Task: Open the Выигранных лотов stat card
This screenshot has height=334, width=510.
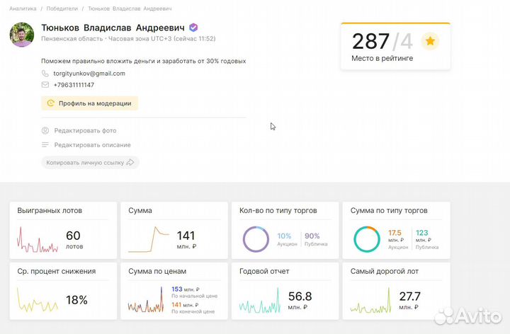Action: pos(62,230)
